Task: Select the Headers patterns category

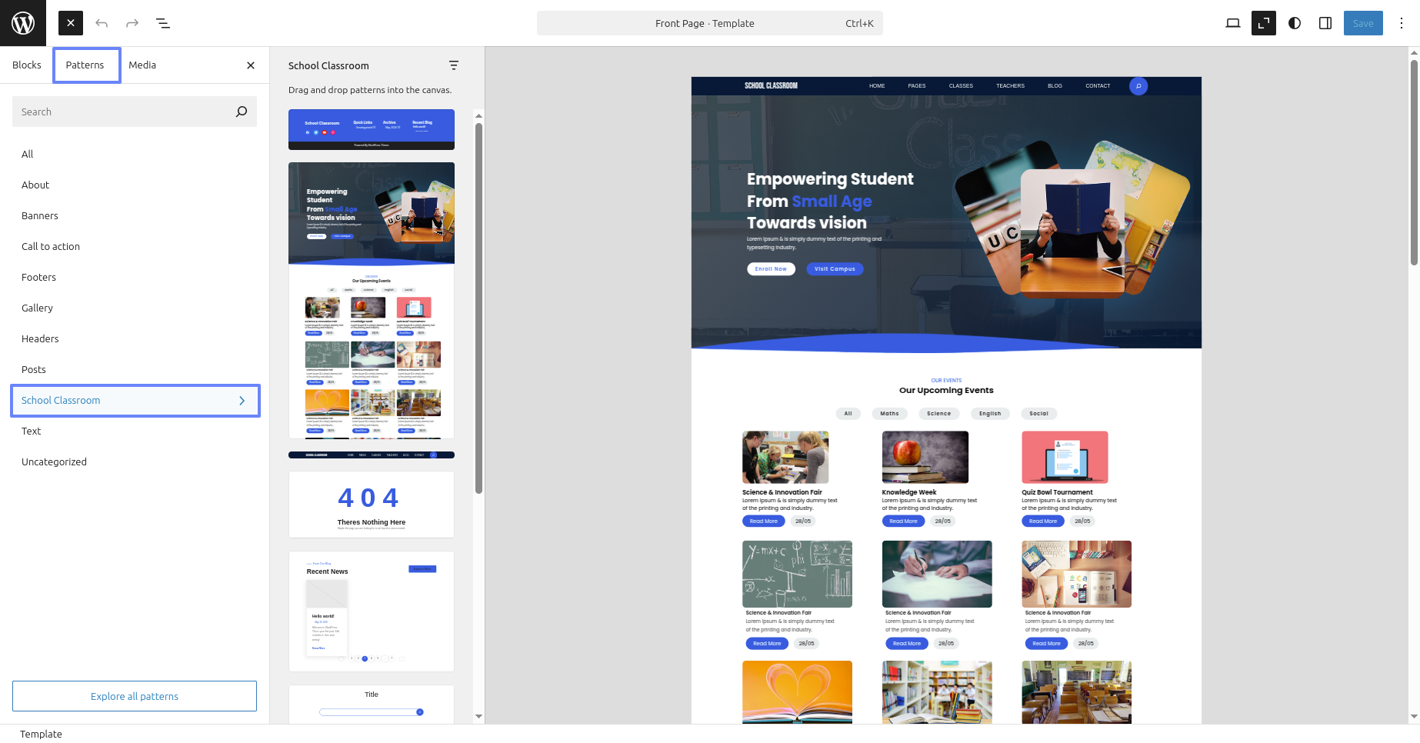Action: point(135,338)
